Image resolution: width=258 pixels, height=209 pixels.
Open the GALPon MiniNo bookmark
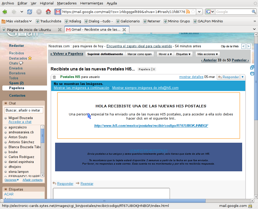pos(208,21)
